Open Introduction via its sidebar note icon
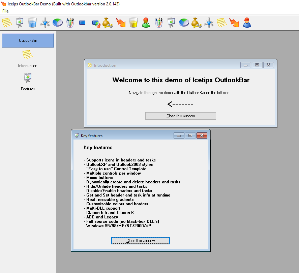The height and width of the screenshot is (273, 299). pos(28,55)
